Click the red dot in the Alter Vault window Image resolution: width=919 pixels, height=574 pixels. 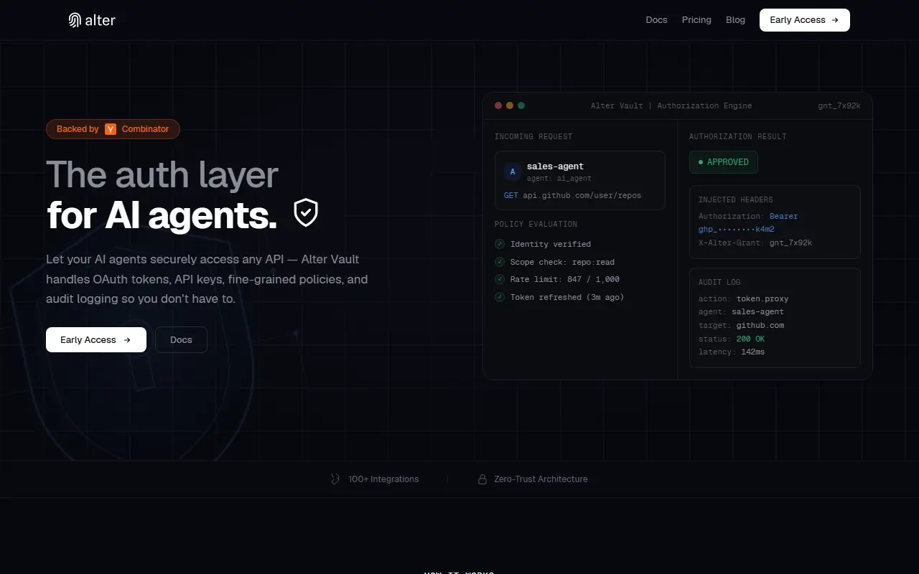coord(498,105)
